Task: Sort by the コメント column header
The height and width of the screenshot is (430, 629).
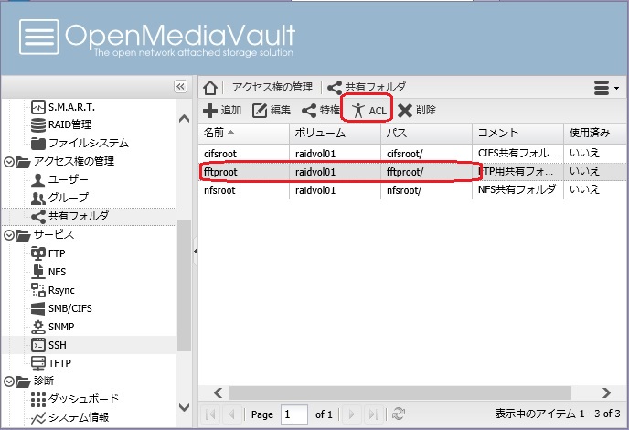Action: [517, 133]
